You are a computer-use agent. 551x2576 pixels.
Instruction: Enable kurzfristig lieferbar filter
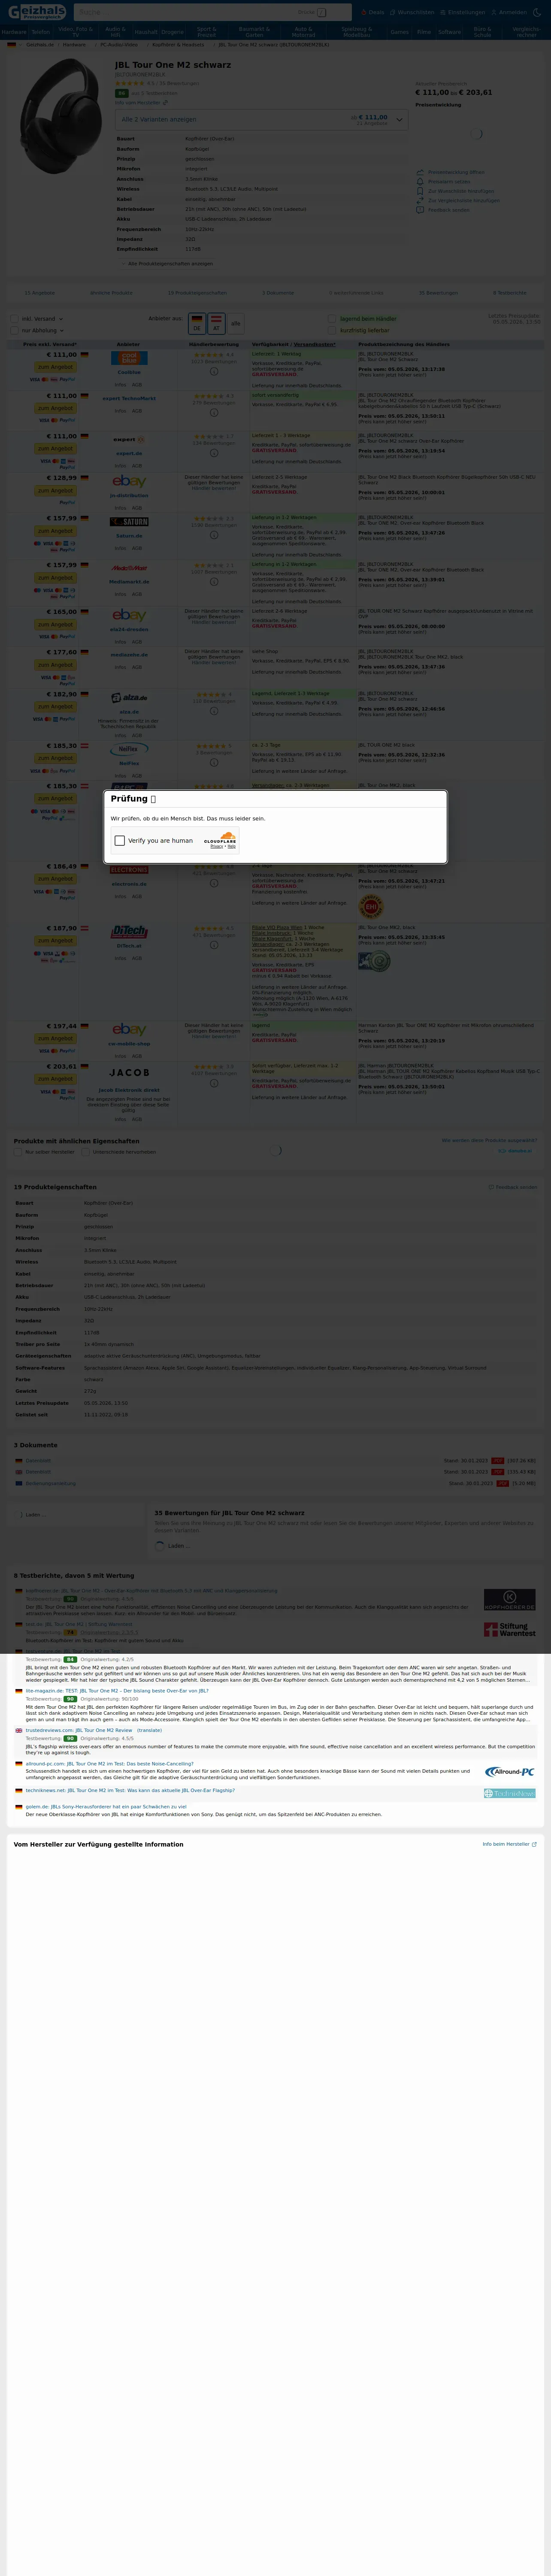click(332, 330)
